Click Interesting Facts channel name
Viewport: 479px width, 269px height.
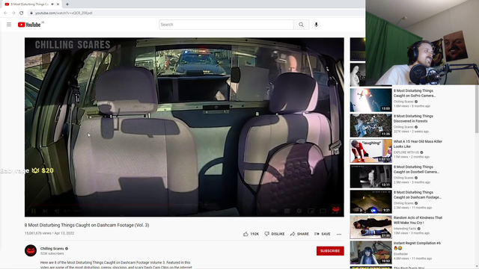click(405, 229)
